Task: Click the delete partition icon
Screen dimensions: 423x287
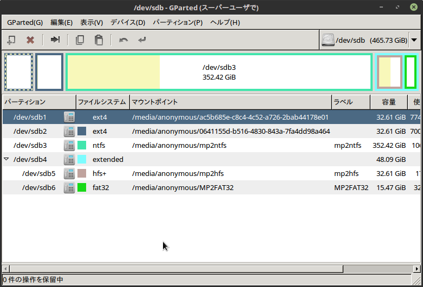Action: [30, 40]
